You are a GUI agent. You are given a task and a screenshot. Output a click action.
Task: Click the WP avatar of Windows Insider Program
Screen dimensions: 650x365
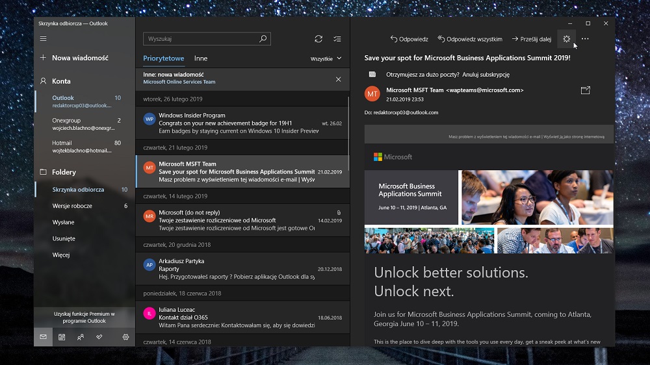[x=149, y=119]
